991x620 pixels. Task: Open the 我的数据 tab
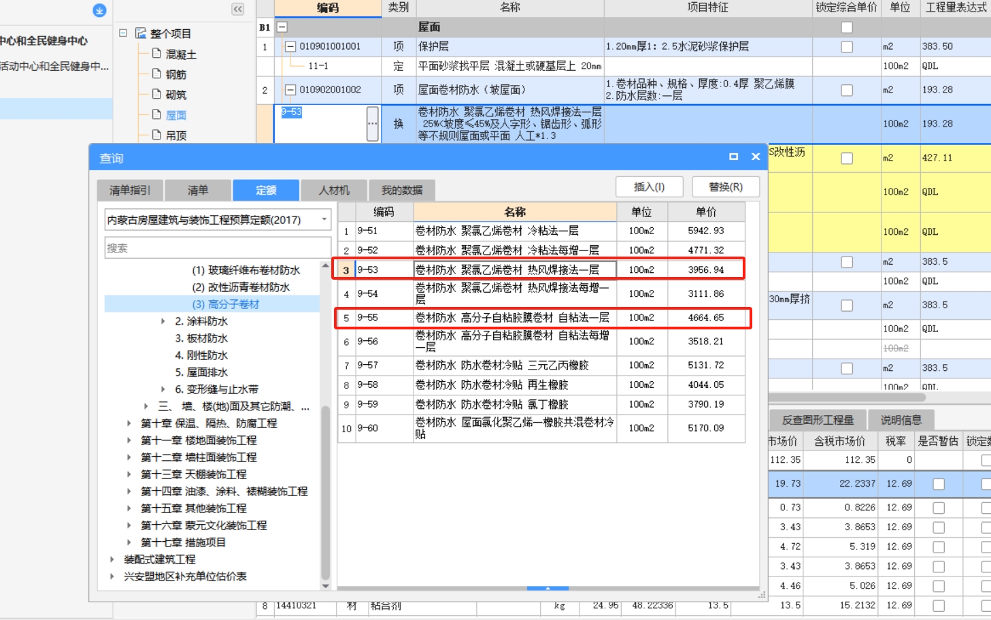point(401,190)
